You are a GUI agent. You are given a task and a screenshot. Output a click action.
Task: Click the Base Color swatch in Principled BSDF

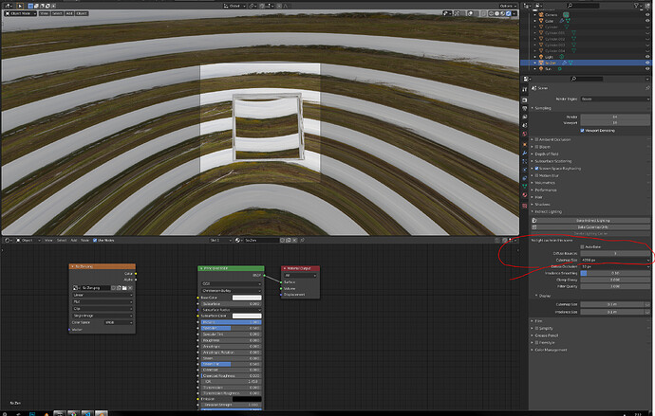click(x=247, y=298)
